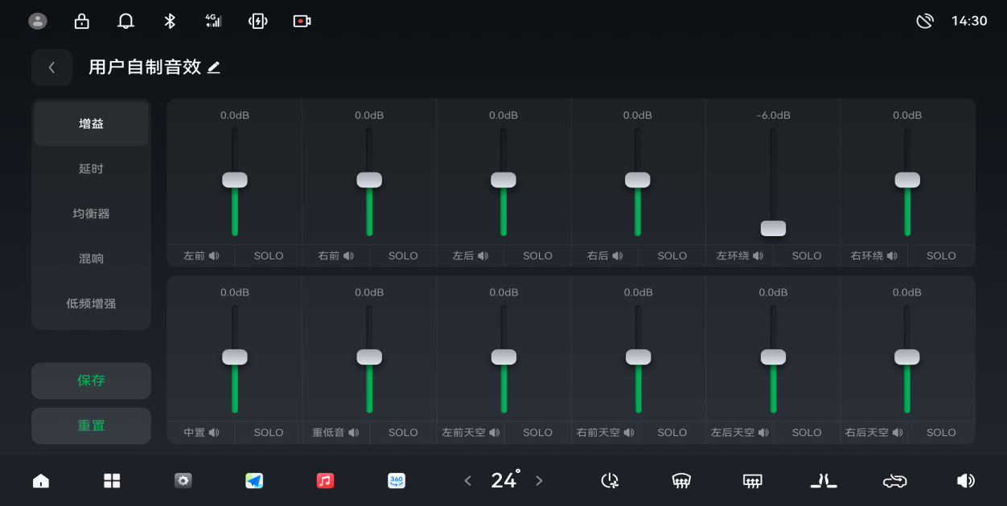The width and height of the screenshot is (1007, 506).
Task: Tap the muted-location icon beside the clock
Action: pos(925,21)
